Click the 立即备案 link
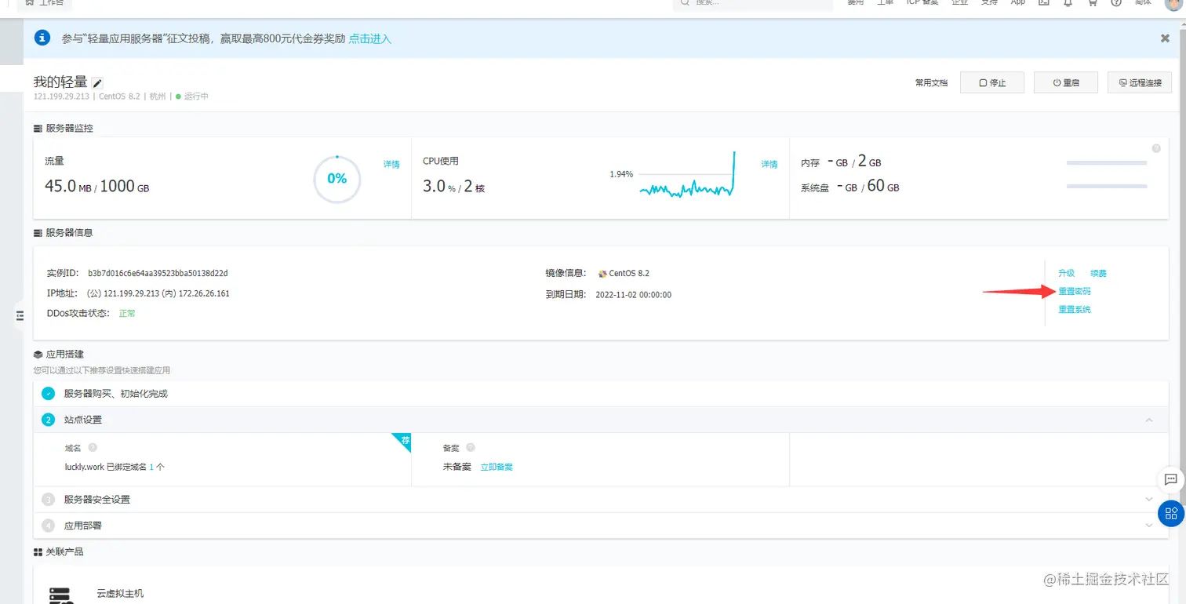The width and height of the screenshot is (1186, 604). 497,467
